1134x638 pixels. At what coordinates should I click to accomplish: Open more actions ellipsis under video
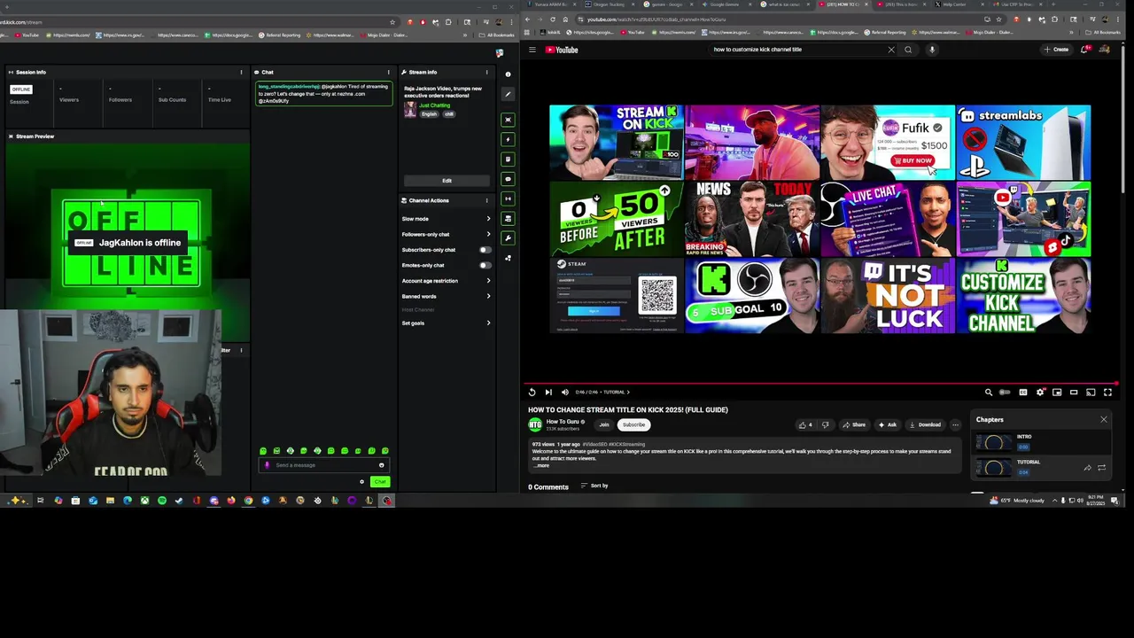point(955,424)
